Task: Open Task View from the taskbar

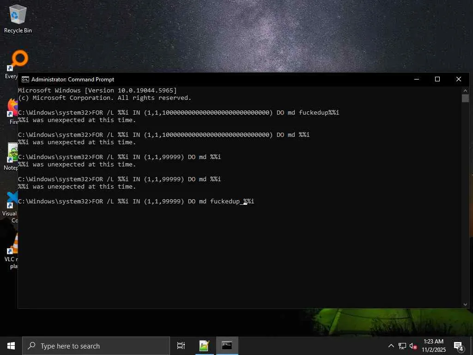Action: pyautogui.click(x=181, y=346)
